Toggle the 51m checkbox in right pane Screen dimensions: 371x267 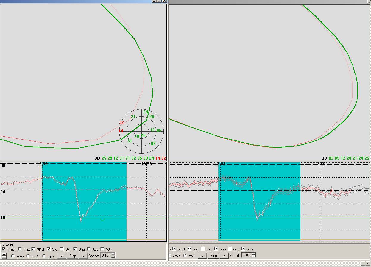click(x=243, y=249)
